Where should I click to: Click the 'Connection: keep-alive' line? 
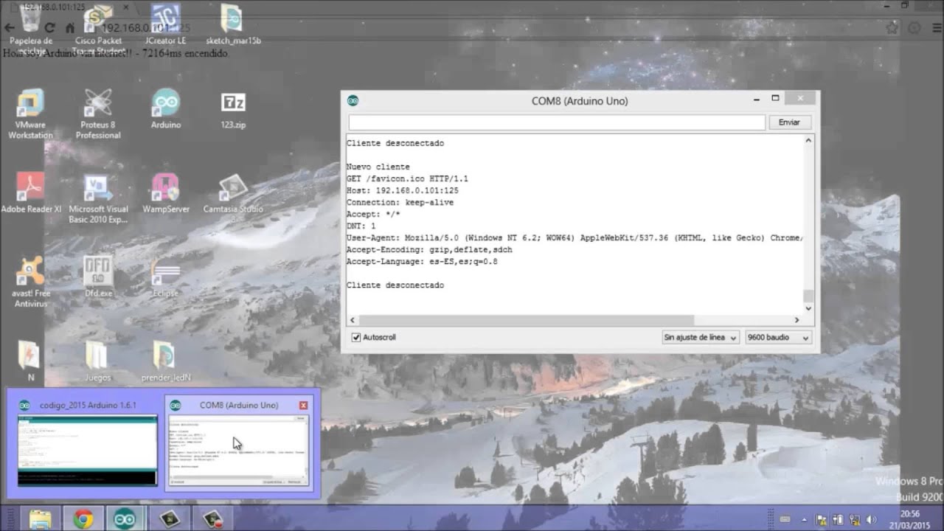(400, 202)
